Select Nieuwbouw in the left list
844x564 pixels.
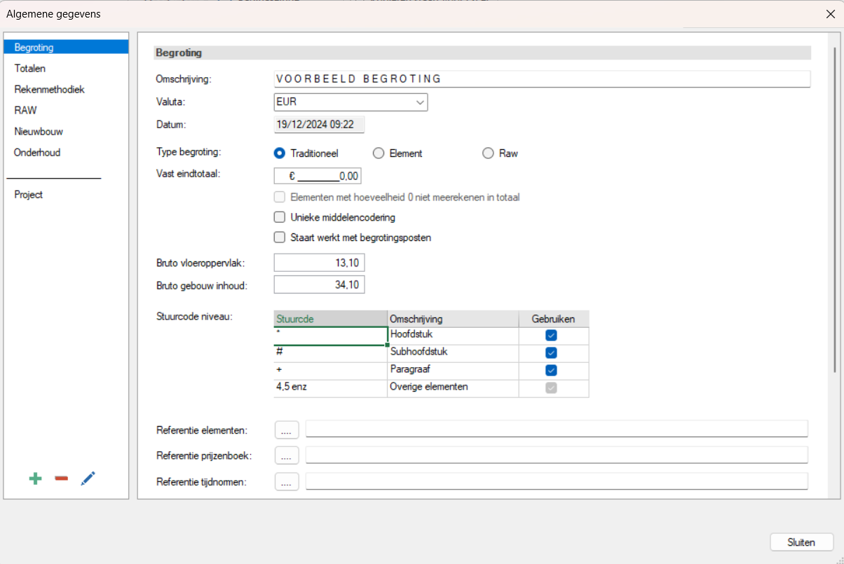pyautogui.click(x=39, y=132)
